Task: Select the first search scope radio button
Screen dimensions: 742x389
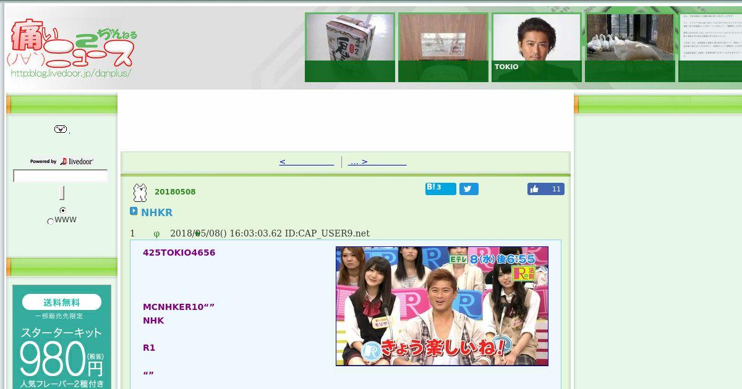Action: [x=62, y=211]
